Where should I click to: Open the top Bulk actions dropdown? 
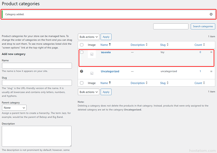pos(89,37)
